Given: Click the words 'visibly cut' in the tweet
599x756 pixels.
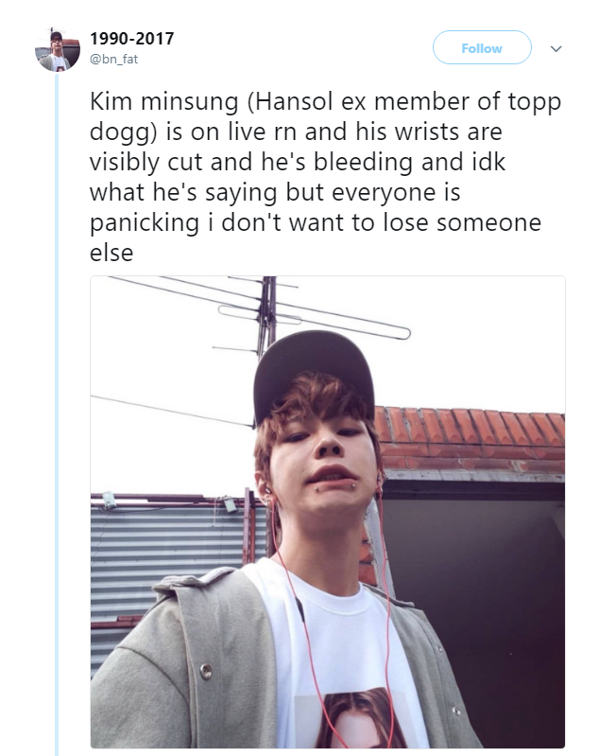Looking at the screenshot, I should (145, 162).
